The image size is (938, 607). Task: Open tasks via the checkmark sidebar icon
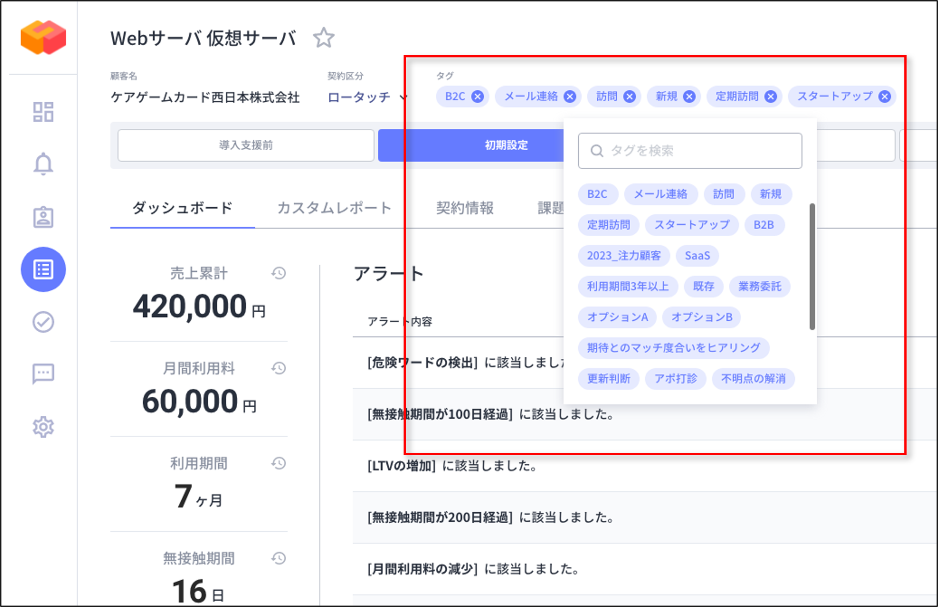pyautogui.click(x=44, y=322)
